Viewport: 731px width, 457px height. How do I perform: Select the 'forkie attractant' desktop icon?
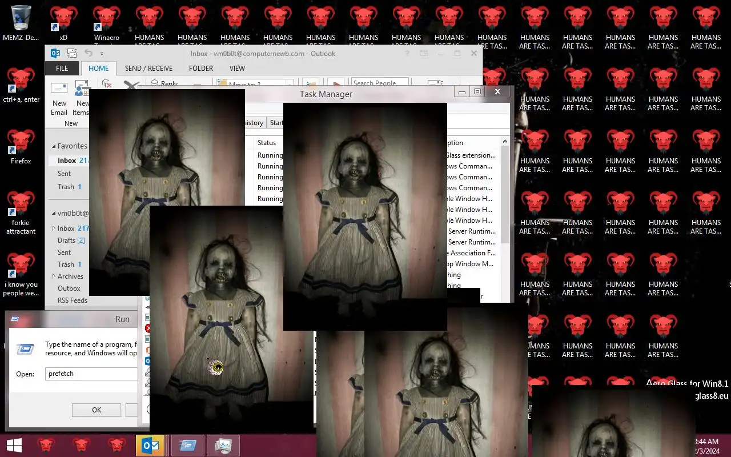pyautogui.click(x=21, y=213)
